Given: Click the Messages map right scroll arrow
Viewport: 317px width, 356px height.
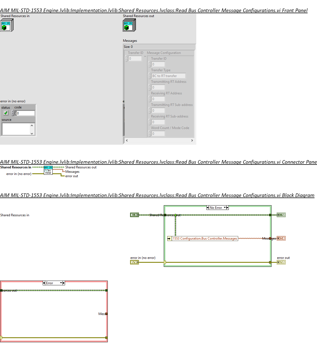Looking at the screenshot, I should coord(192,141).
